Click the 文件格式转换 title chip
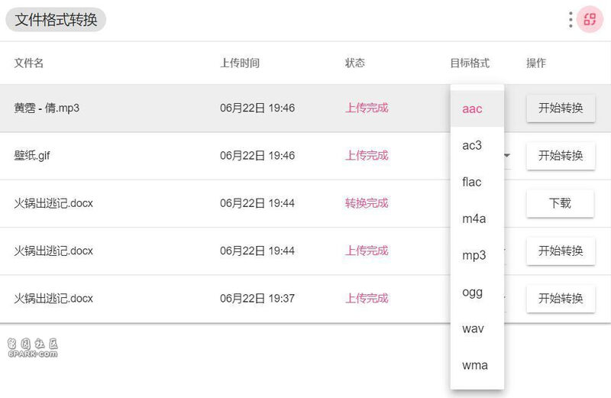The image size is (611, 398). click(56, 20)
